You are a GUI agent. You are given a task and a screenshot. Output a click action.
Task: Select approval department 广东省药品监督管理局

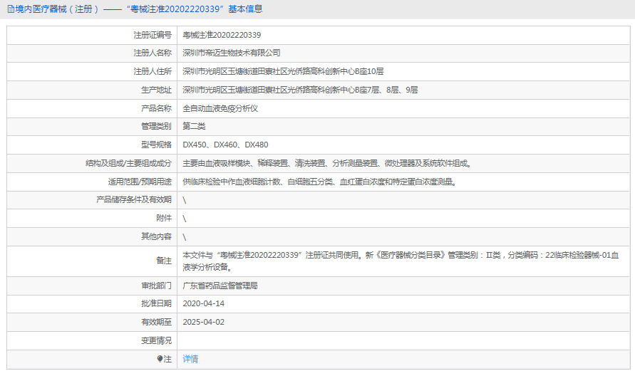pyautogui.click(x=220, y=286)
